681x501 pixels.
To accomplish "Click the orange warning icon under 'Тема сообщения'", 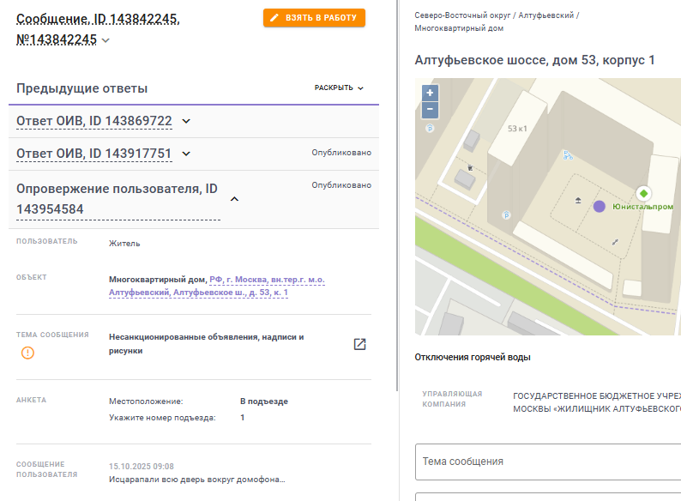I will click(27, 353).
